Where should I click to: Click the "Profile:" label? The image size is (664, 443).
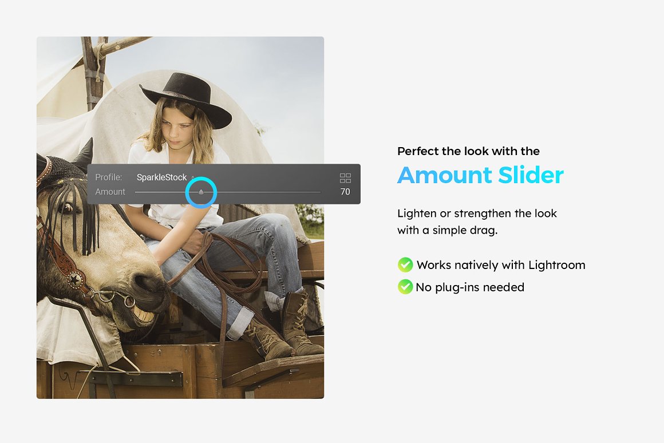108,177
